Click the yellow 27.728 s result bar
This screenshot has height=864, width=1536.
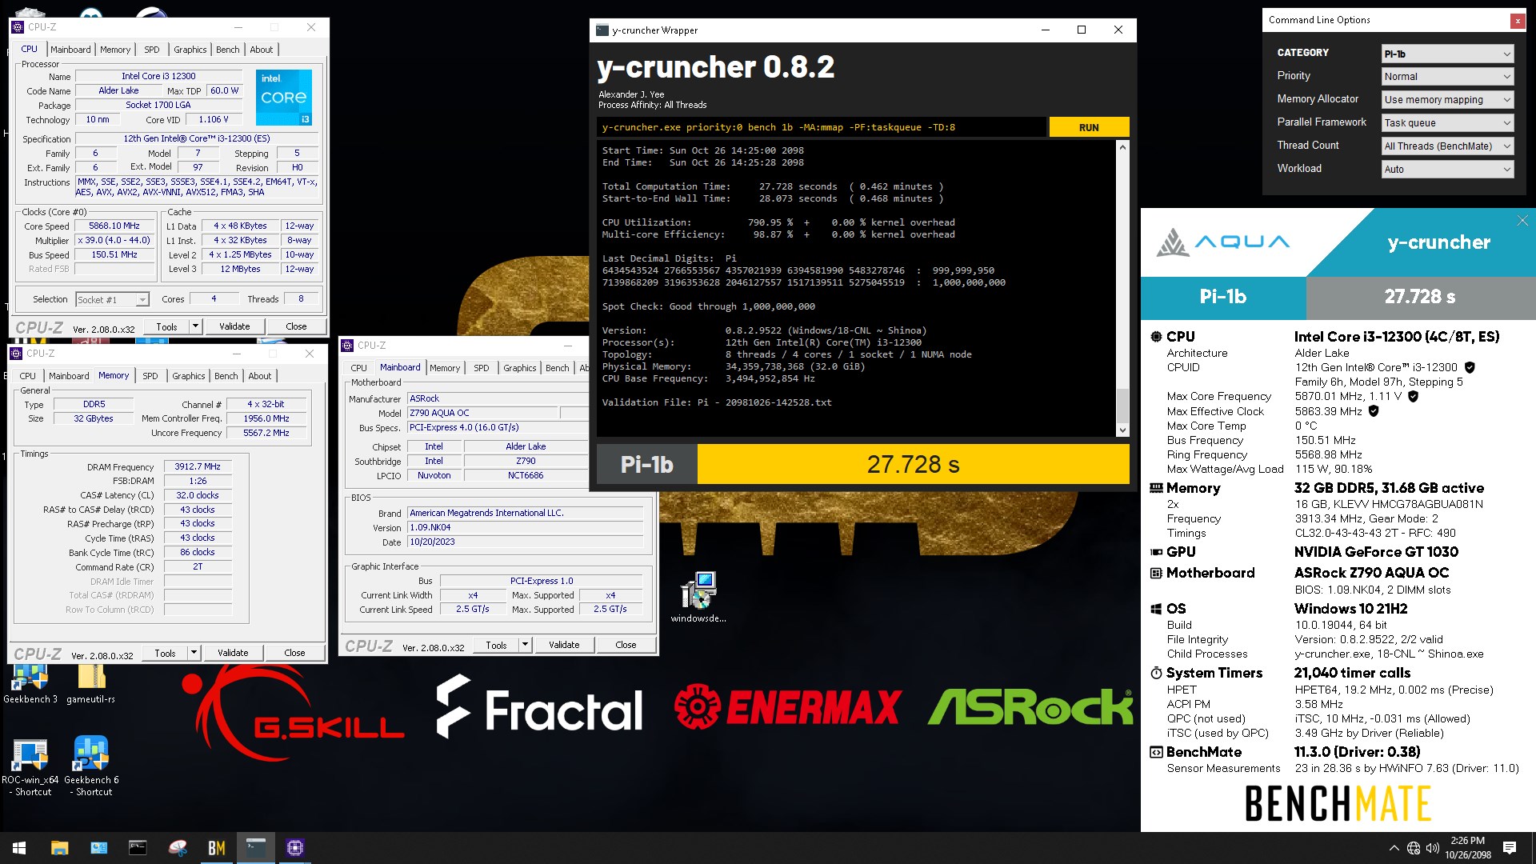point(913,464)
